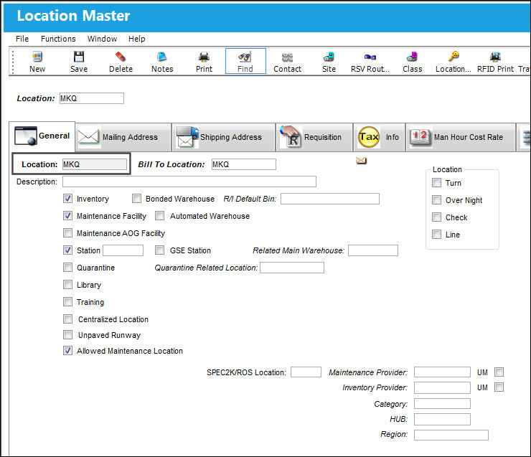Open the Man Hour Cost Rate tab
The width and height of the screenshot is (531, 457).
tap(460, 138)
